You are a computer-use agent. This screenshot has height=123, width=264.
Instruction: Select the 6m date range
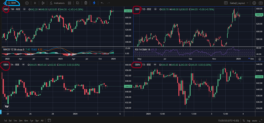(26, 120)
